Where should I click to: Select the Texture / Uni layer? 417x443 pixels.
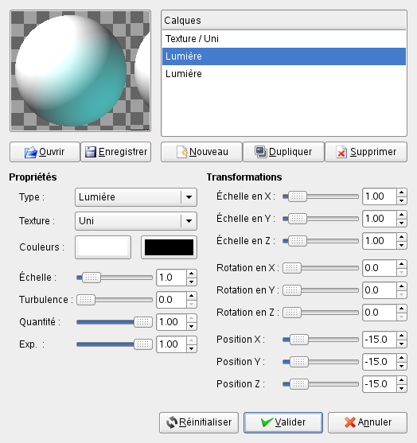[x=284, y=39]
